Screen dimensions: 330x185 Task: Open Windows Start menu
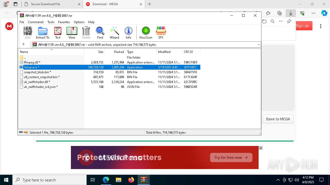tap(6, 180)
